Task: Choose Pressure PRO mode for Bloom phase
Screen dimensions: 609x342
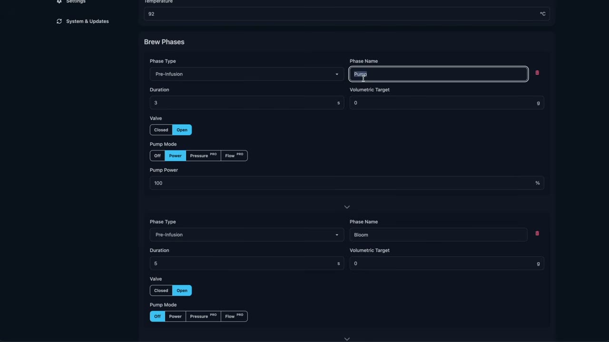Action: (203, 316)
